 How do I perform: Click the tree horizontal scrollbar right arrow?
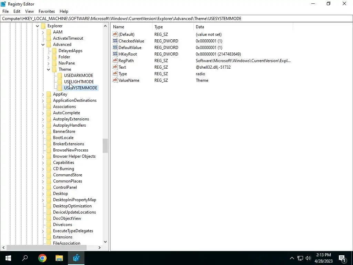[x=100, y=247]
